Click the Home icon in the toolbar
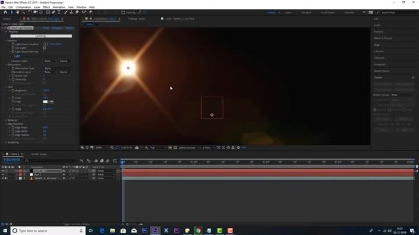 (x=5, y=12)
